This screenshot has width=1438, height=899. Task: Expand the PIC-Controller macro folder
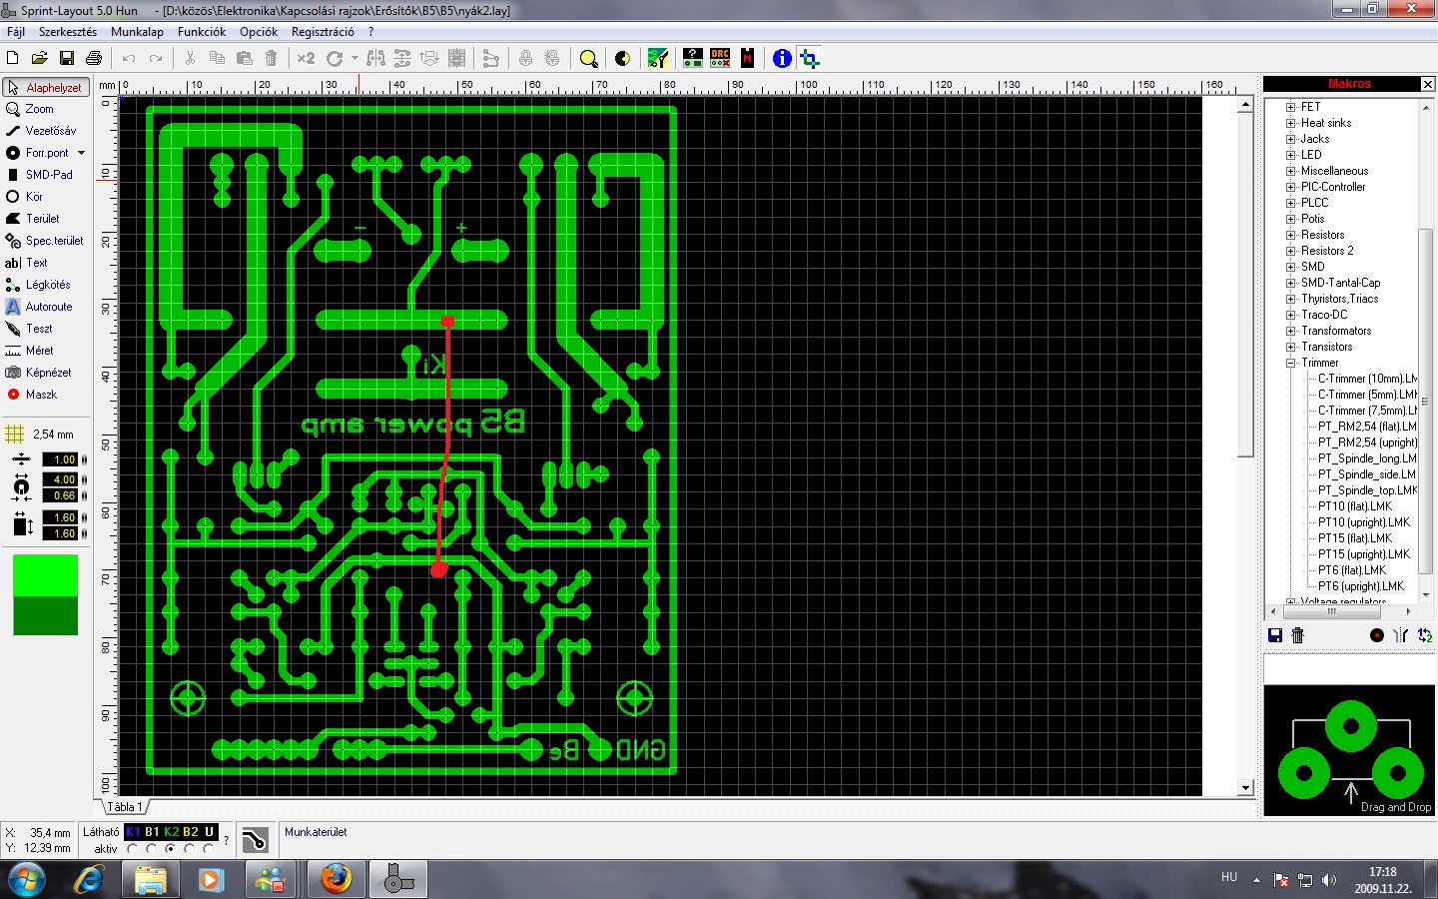1290,187
